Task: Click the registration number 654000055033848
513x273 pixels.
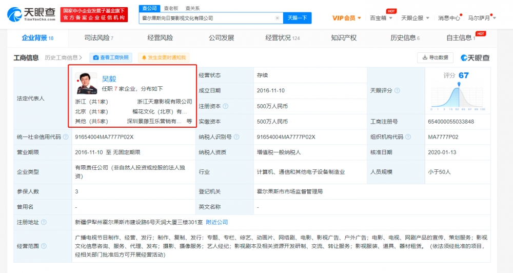Action: tap(451, 122)
